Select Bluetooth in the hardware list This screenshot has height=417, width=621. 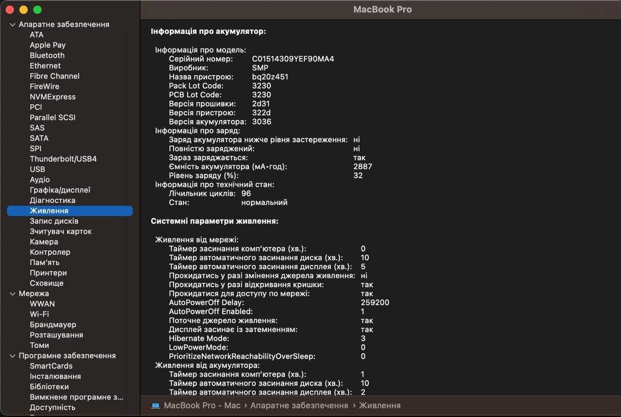(47, 55)
